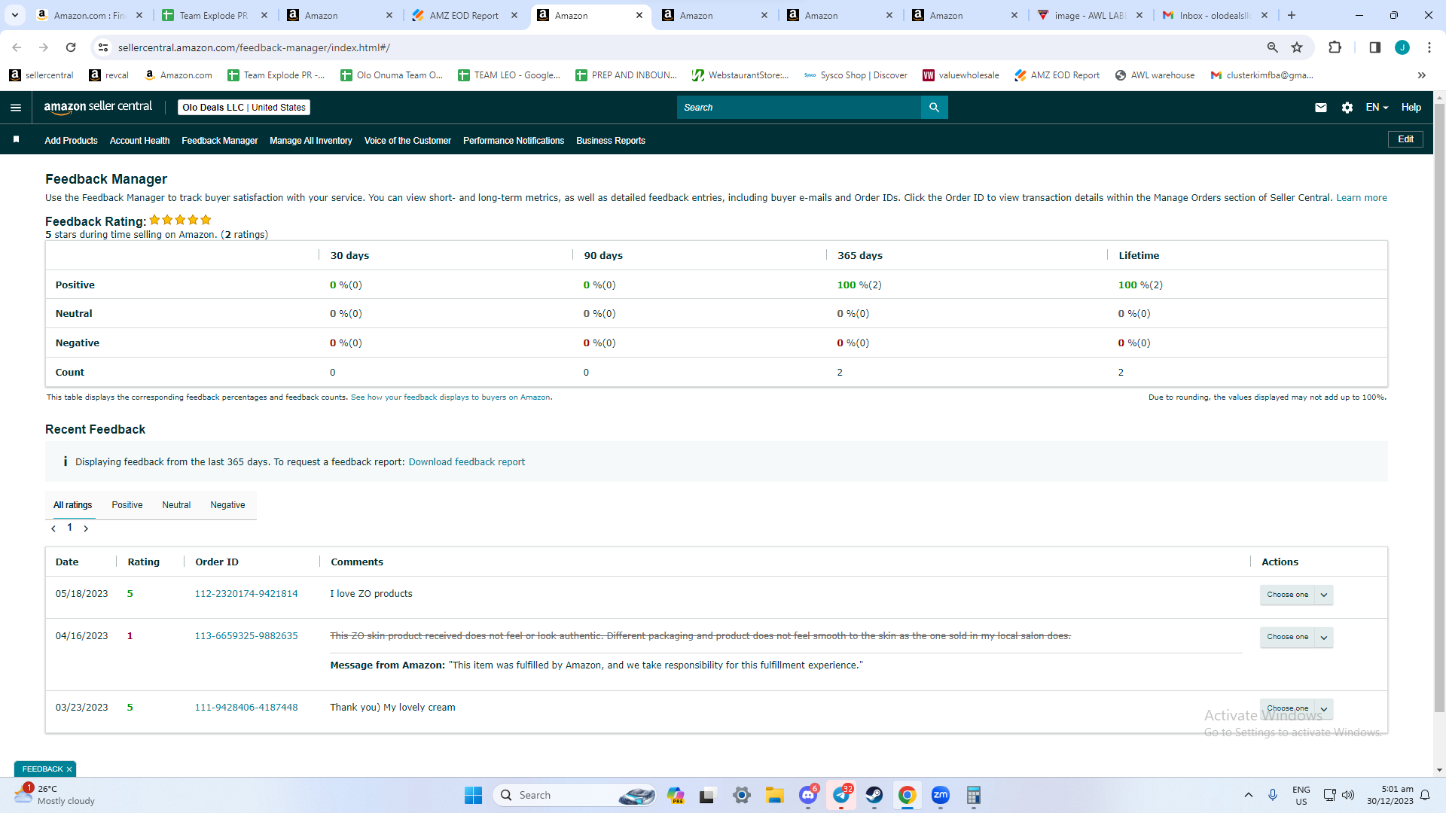This screenshot has width=1446, height=813.
Task: Open Windows Start menu
Action: click(473, 795)
